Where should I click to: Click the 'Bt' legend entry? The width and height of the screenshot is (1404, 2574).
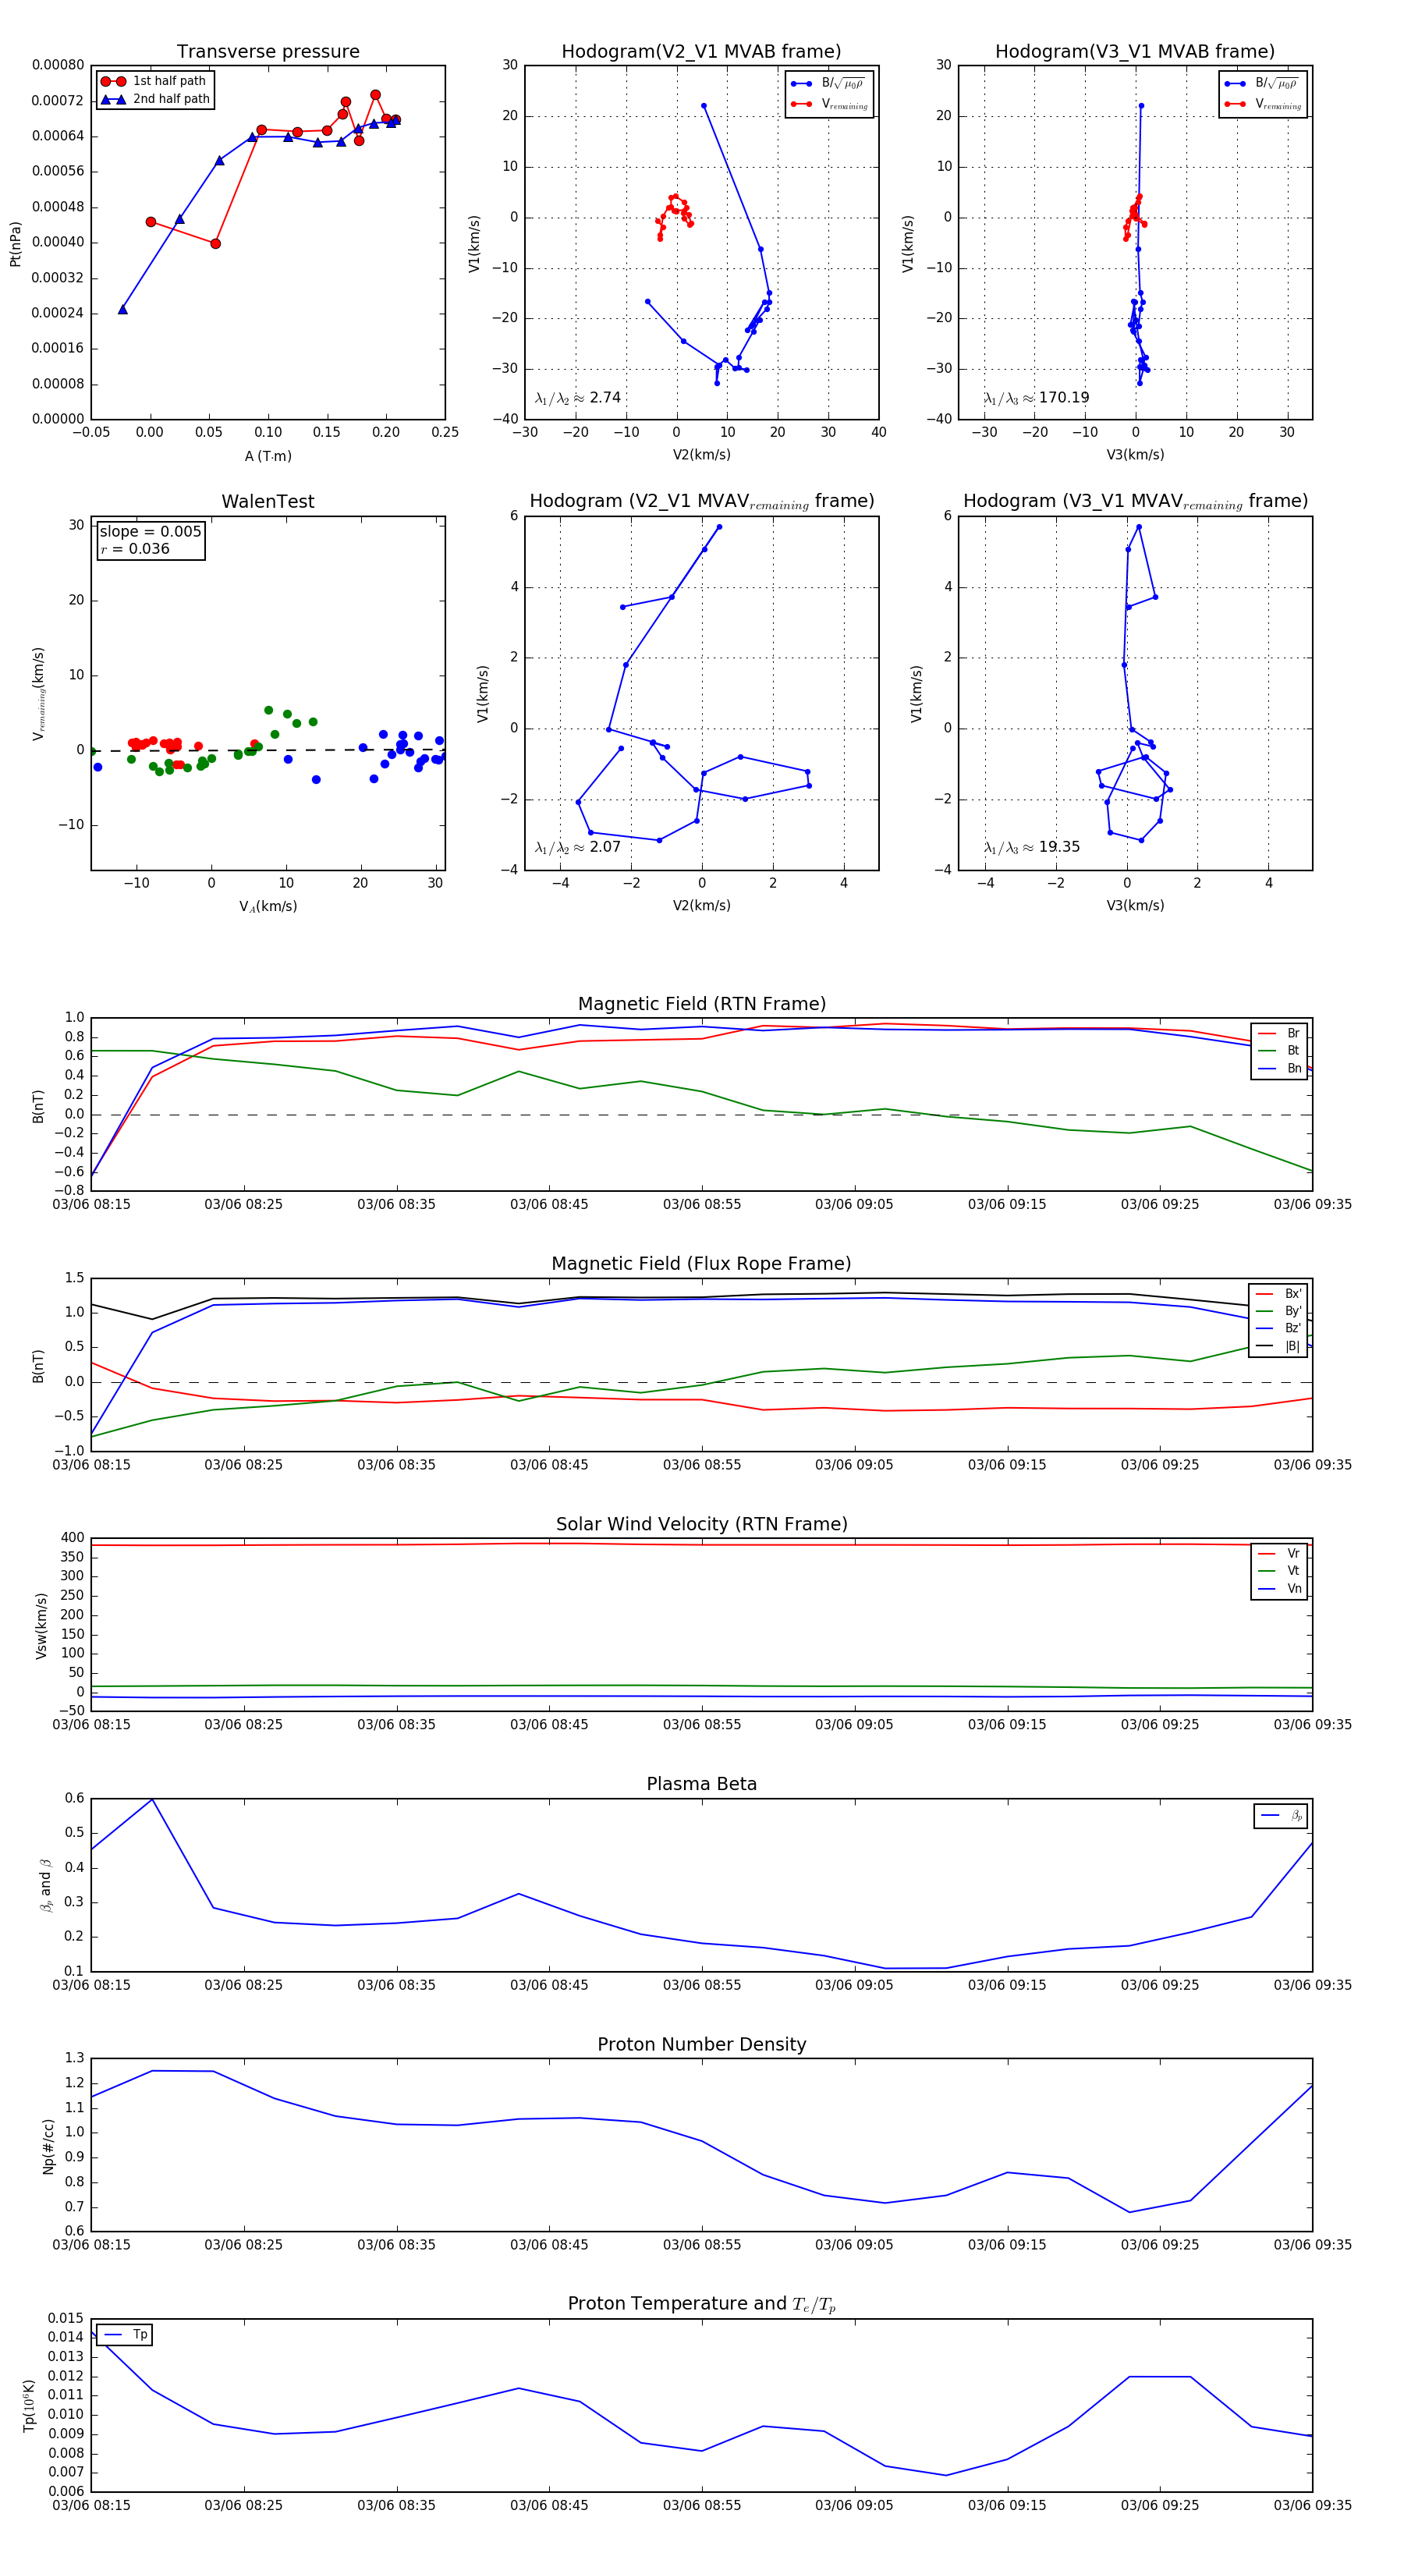pos(1279,1050)
